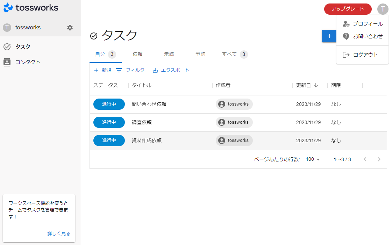Click the contacts icon in sidebar
Screen dimensions: 392x245
[7, 62]
